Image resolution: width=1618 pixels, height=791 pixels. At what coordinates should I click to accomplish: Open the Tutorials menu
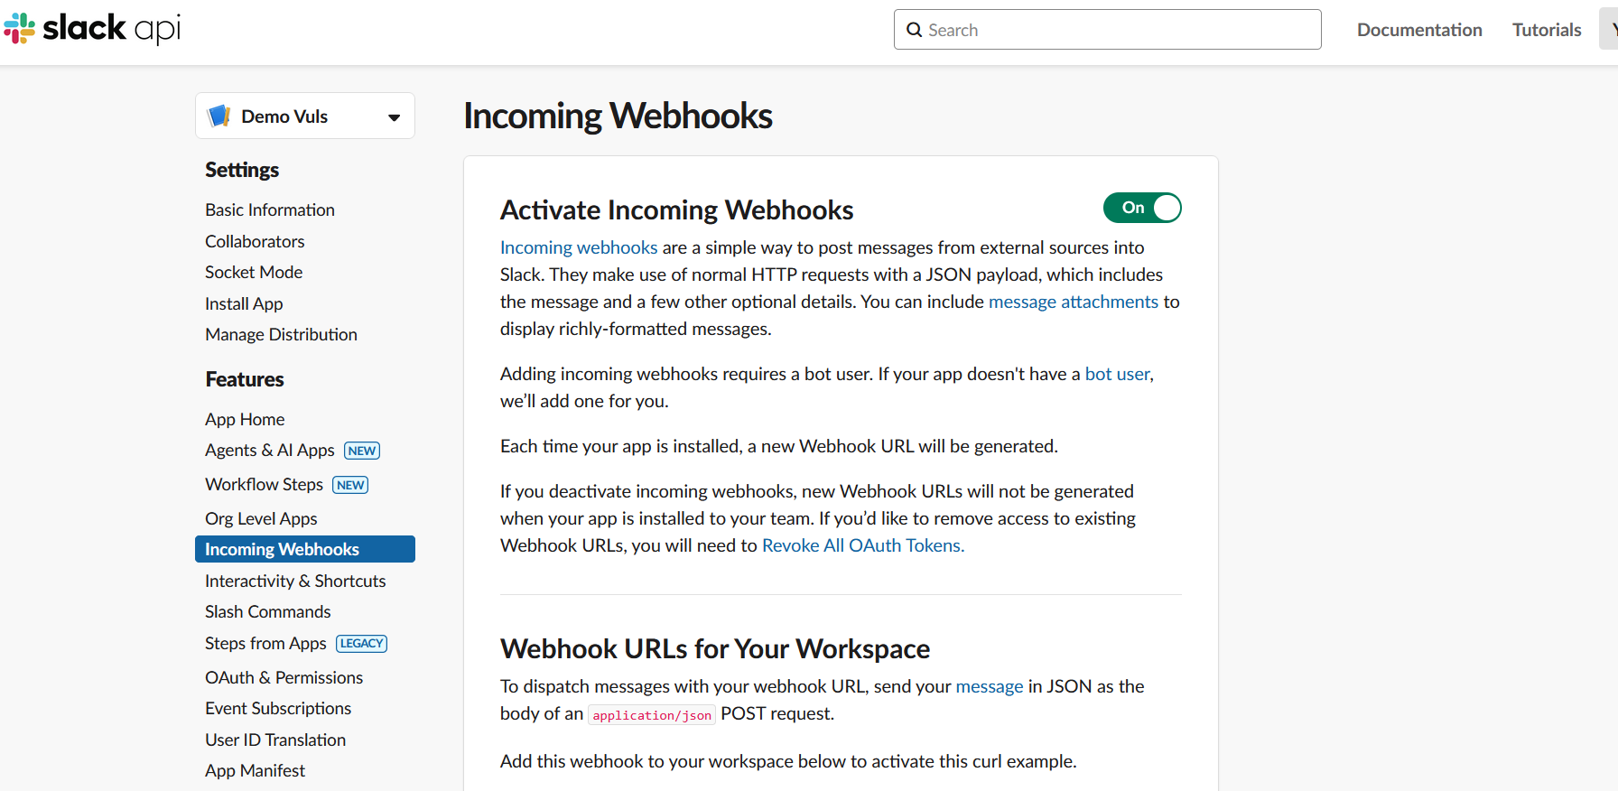click(1547, 30)
